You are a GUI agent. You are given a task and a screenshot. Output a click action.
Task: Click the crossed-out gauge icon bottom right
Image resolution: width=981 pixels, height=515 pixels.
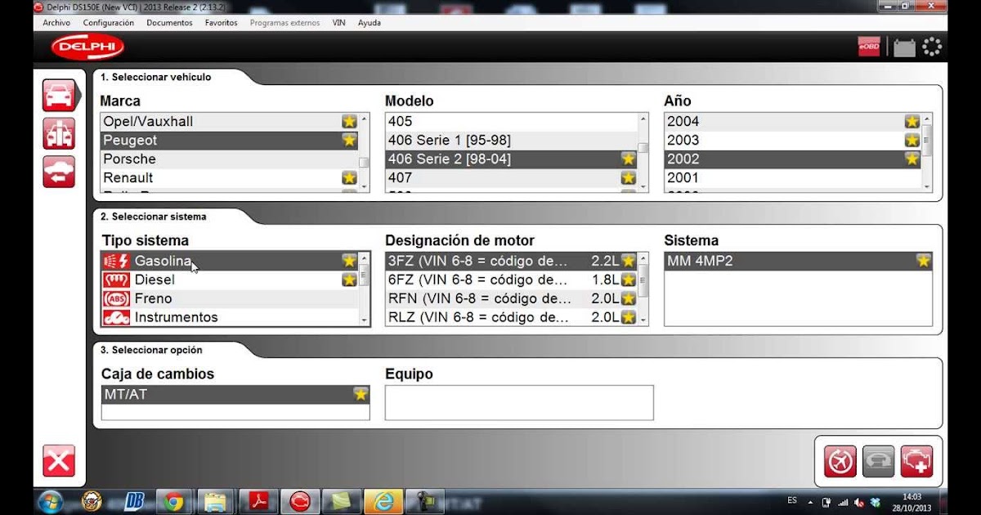pyautogui.click(x=840, y=462)
